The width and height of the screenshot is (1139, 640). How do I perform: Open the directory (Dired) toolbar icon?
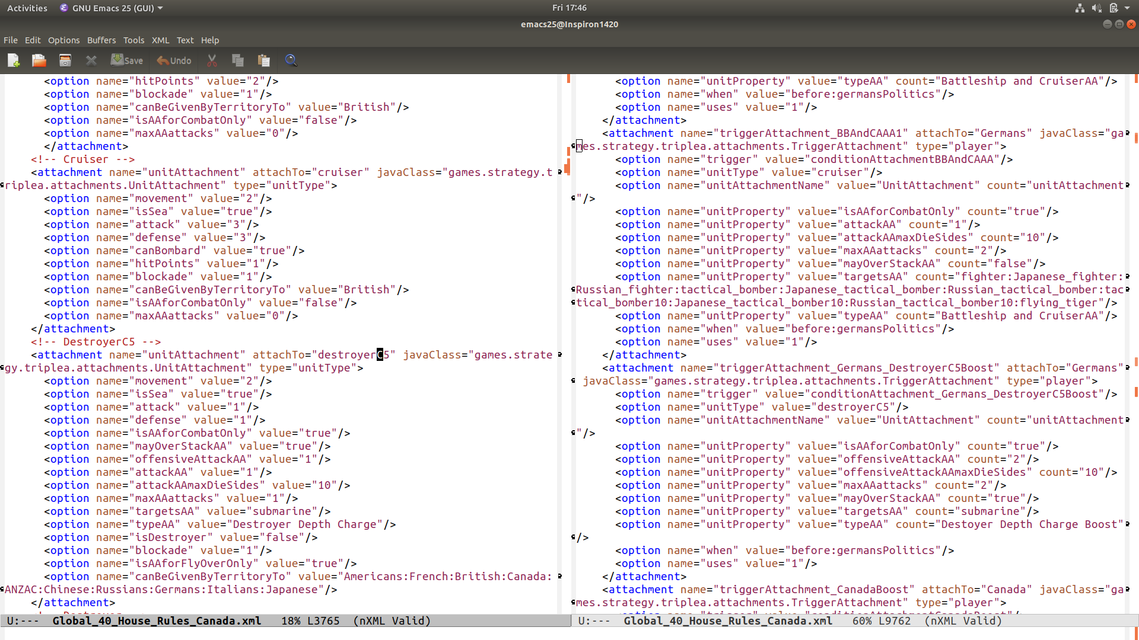[65, 60]
